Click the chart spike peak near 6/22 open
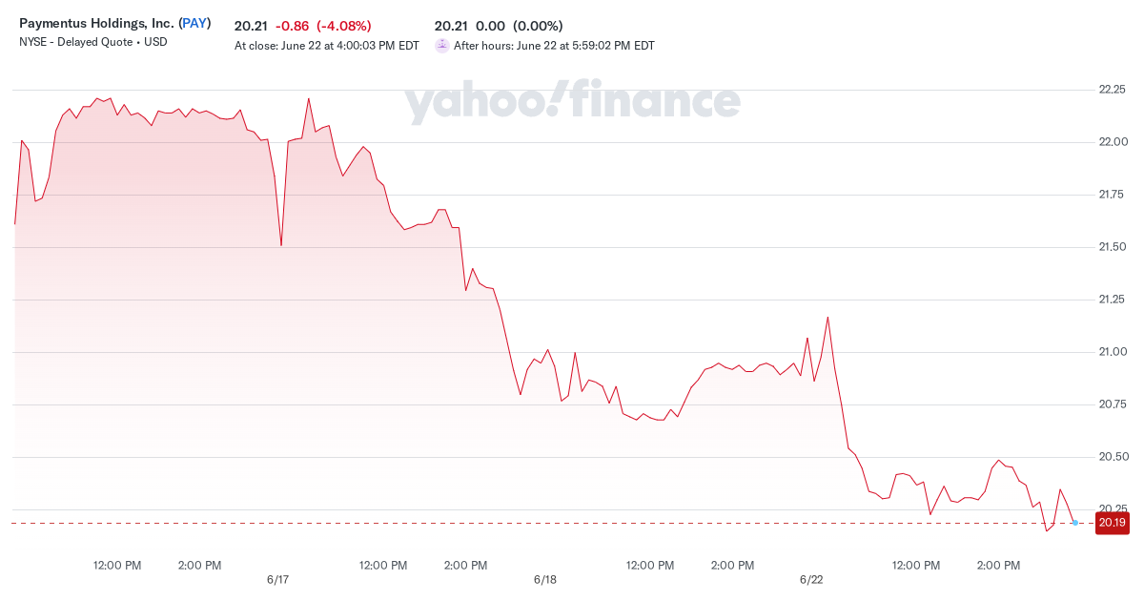The height and width of the screenshot is (601, 1144). pyautogui.click(x=827, y=317)
